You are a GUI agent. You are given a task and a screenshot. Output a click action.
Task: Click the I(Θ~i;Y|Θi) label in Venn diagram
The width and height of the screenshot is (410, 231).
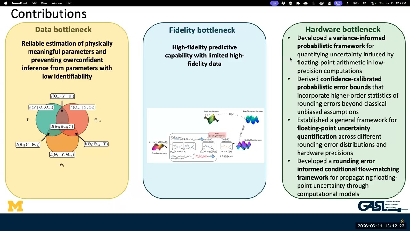(x=62, y=96)
